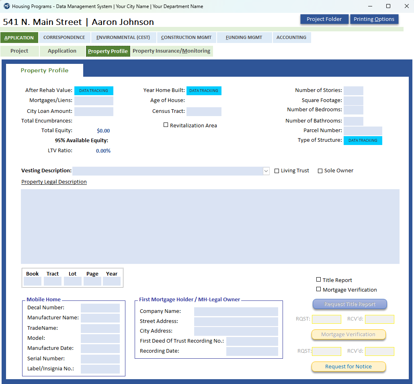Click the Manufacturer Name field
The height and width of the screenshot is (384, 414).
[x=100, y=318]
